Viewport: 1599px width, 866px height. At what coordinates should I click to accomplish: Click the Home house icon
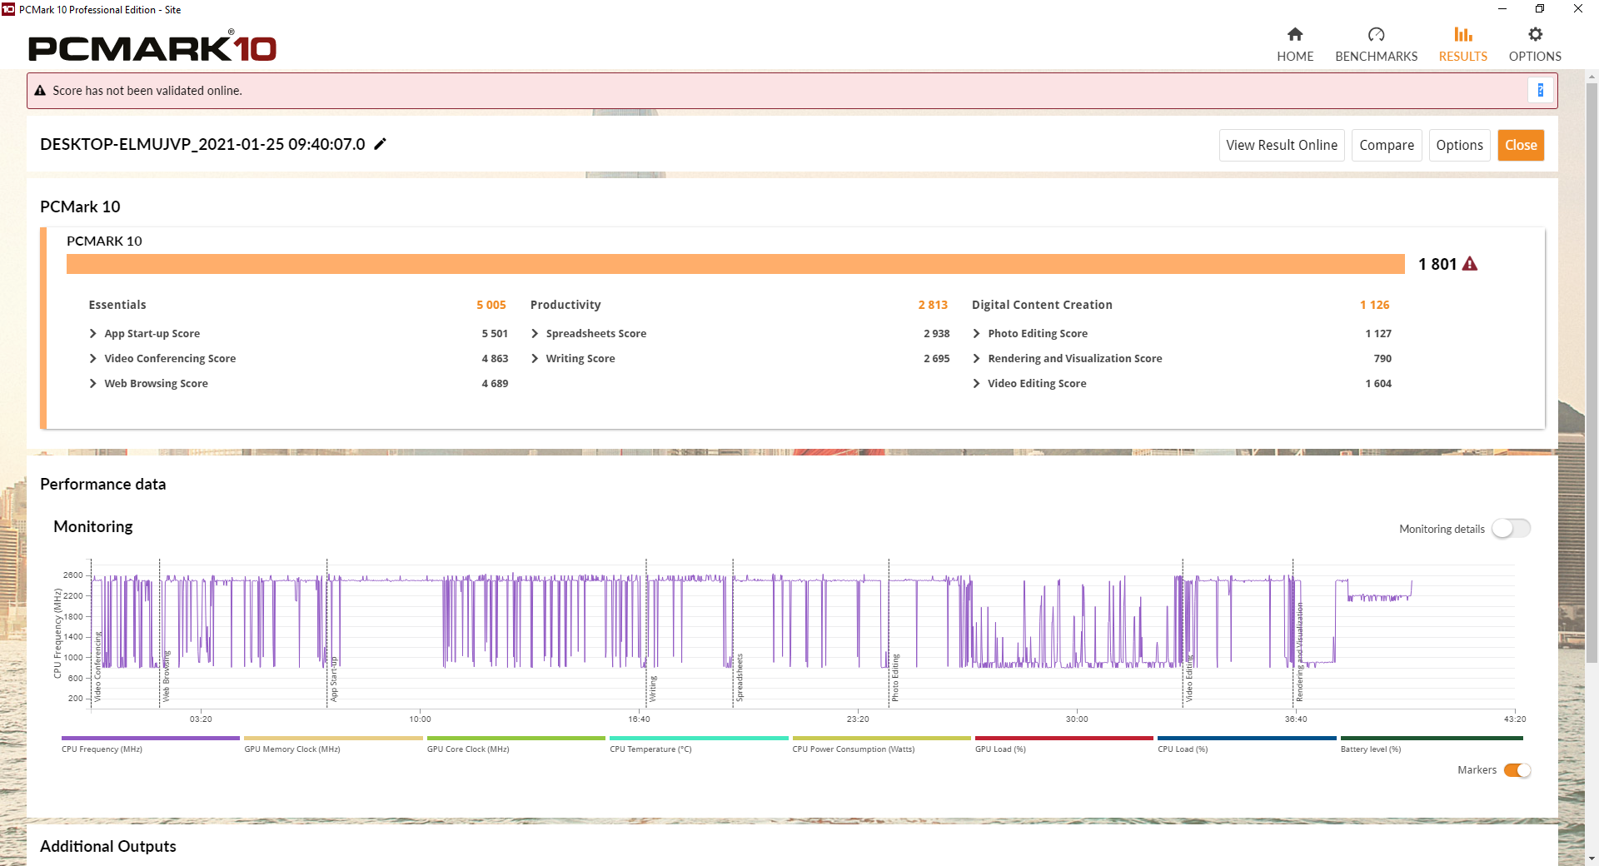click(1295, 34)
